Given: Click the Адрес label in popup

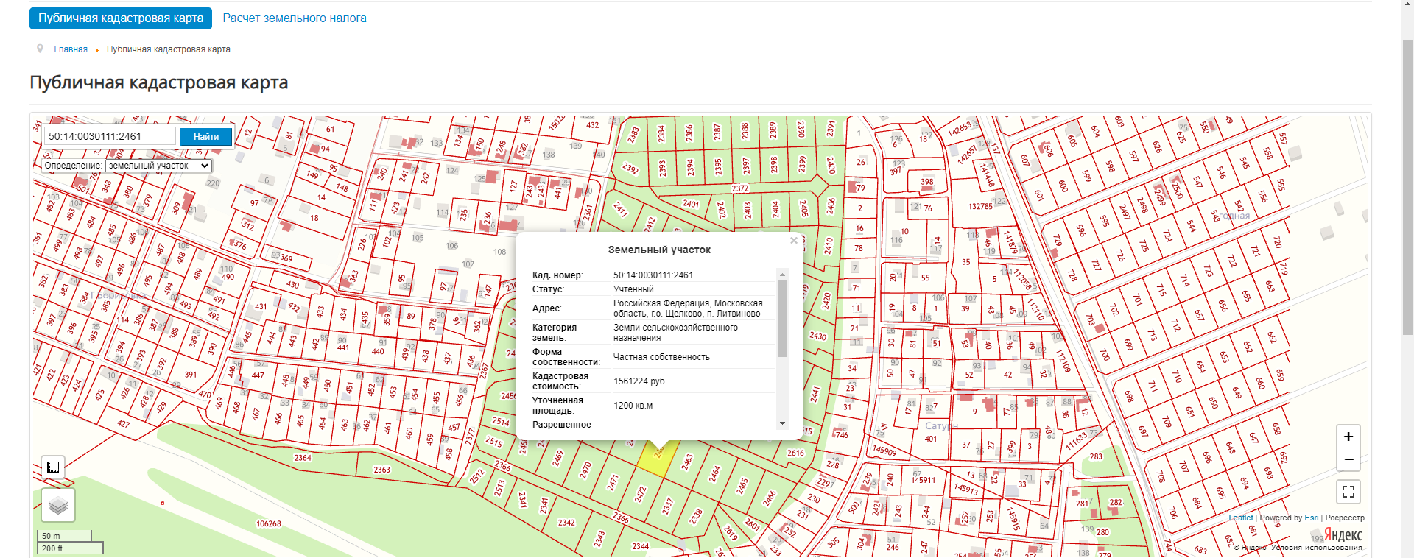Looking at the screenshot, I should (547, 308).
